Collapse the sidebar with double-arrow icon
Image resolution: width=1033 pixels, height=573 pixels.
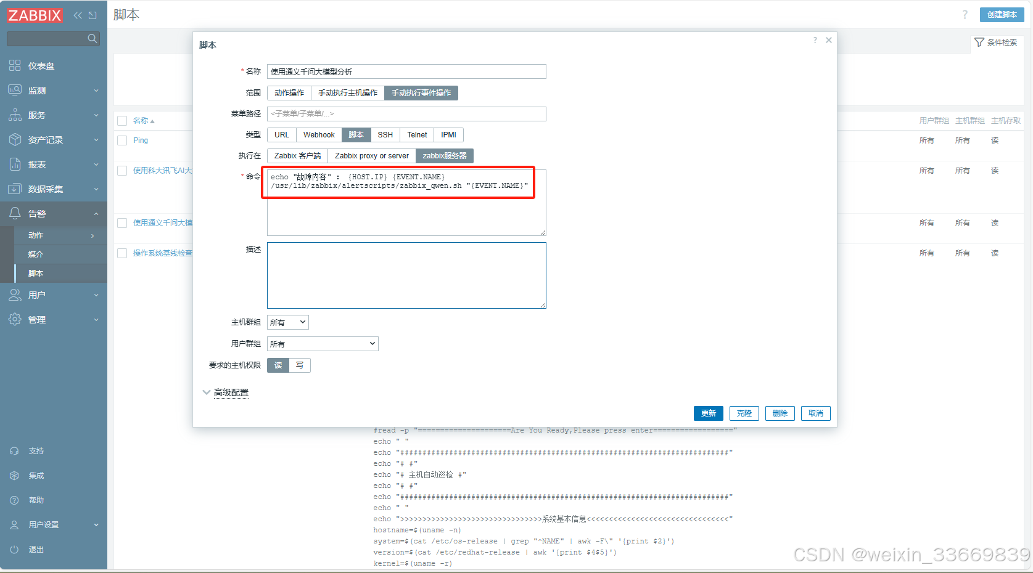tap(78, 15)
